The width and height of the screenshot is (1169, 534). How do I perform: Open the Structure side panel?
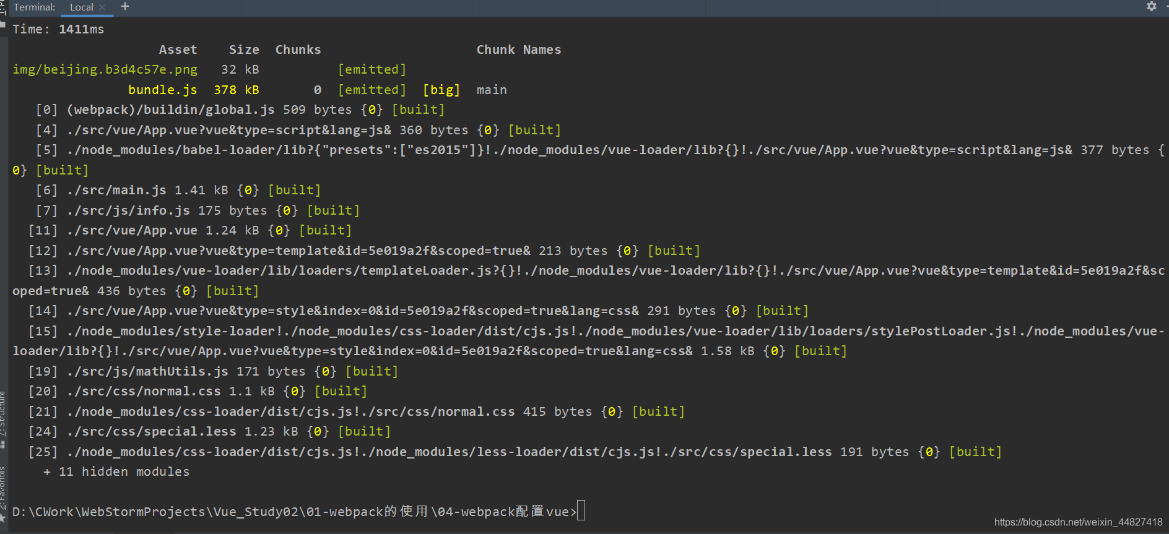tap(3, 415)
